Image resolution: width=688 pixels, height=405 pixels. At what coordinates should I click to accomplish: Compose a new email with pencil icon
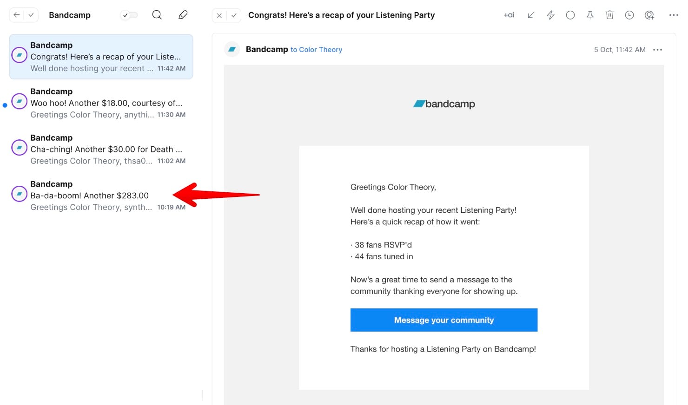[x=183, y=15]
